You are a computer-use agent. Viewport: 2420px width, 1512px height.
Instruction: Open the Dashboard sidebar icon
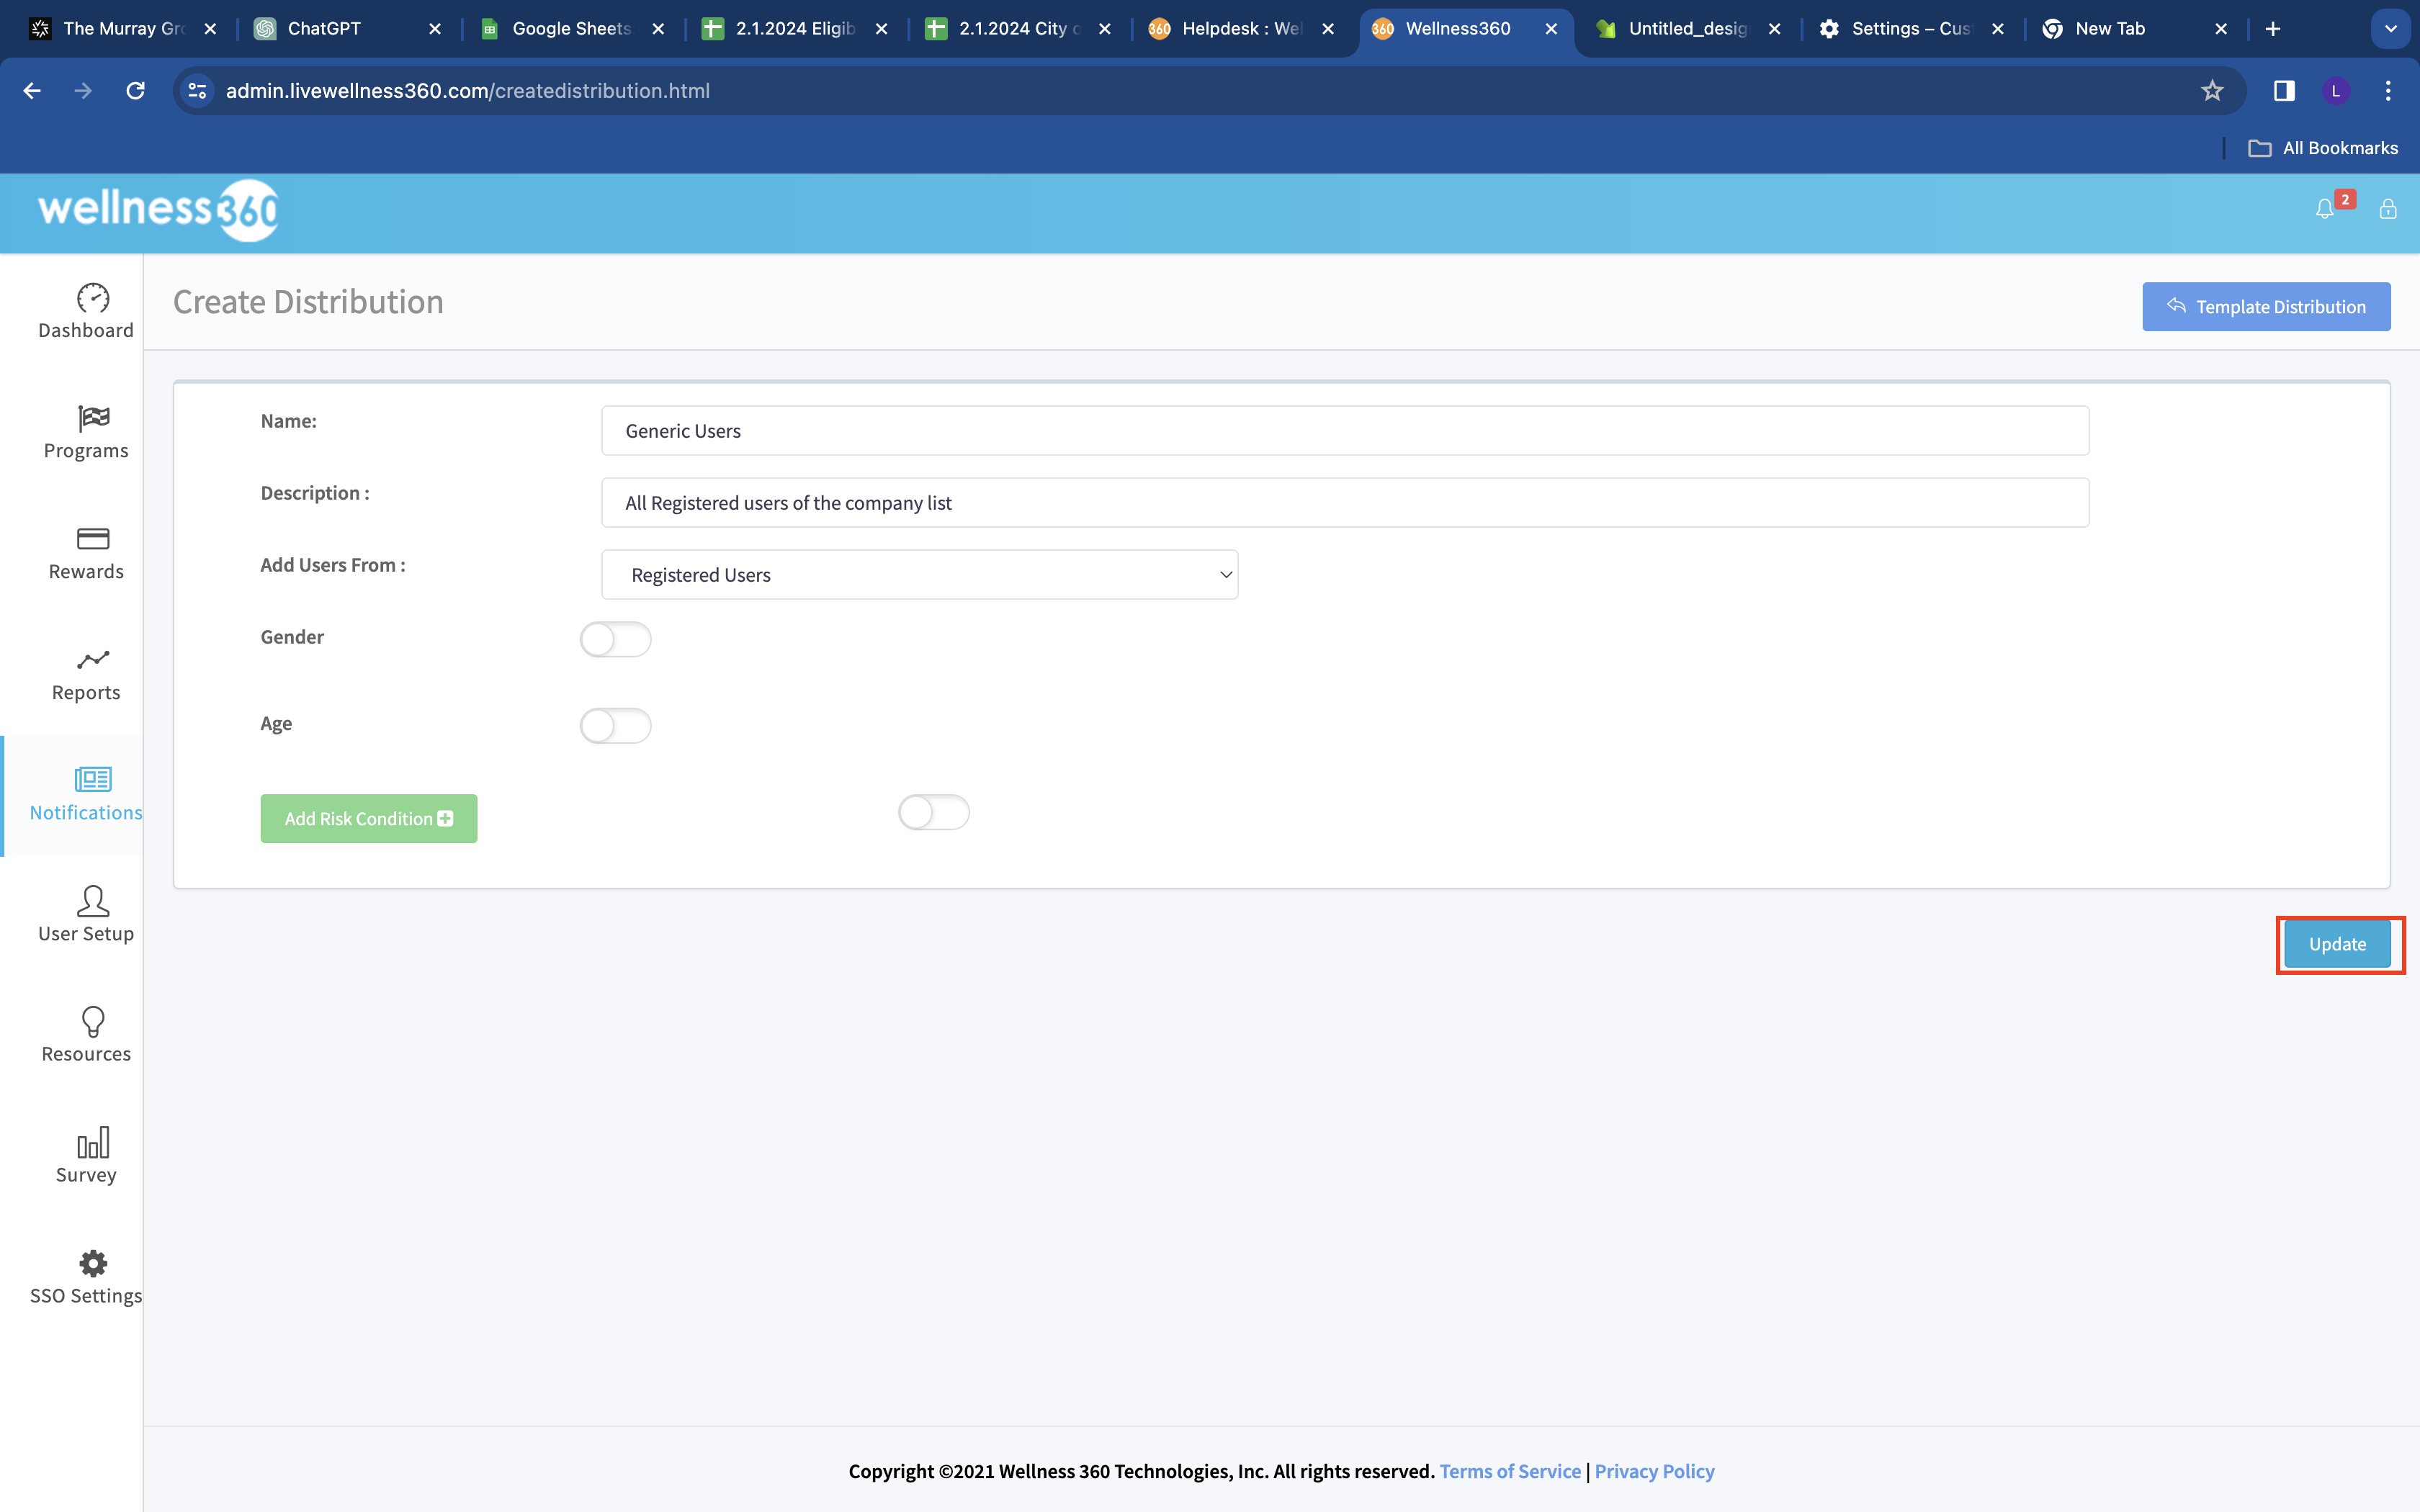click(x=92, y=298)
